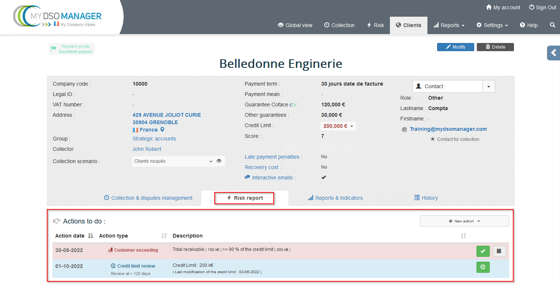Open the New action dropdown
Image resolution: width=560 pixels, height=285 pixels.
(x=464, y=221)
